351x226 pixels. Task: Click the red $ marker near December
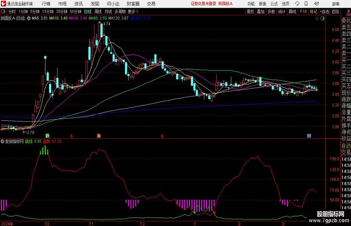click(162, 136)
